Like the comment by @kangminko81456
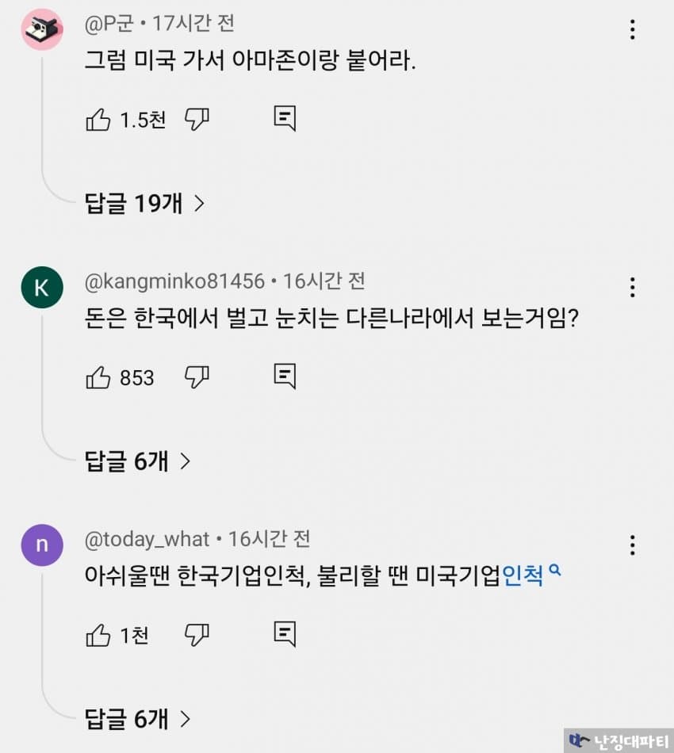 point(98,377)
